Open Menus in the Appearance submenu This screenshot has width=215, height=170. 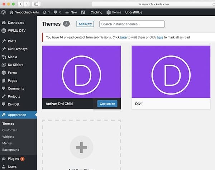click(8, 143)
